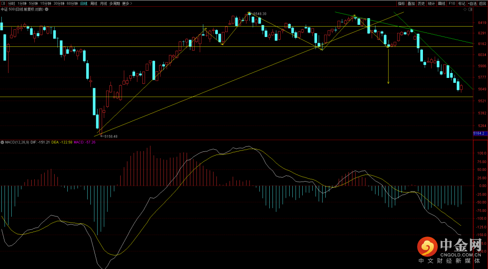This screenshot has height=269, width=488.
Task: Open the 历史 history button
Action: pyautogui.click(x=422, y=4)
